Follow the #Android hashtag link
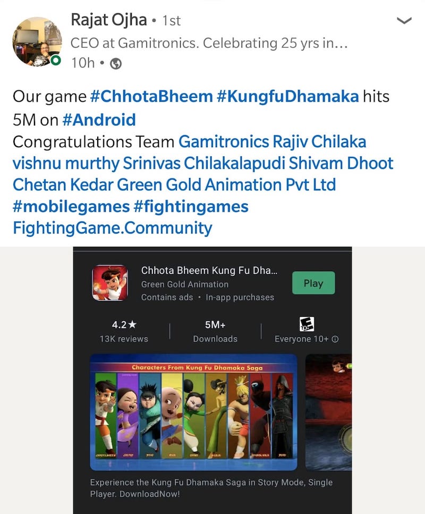The image size is (425, 514). coord(99,120)
